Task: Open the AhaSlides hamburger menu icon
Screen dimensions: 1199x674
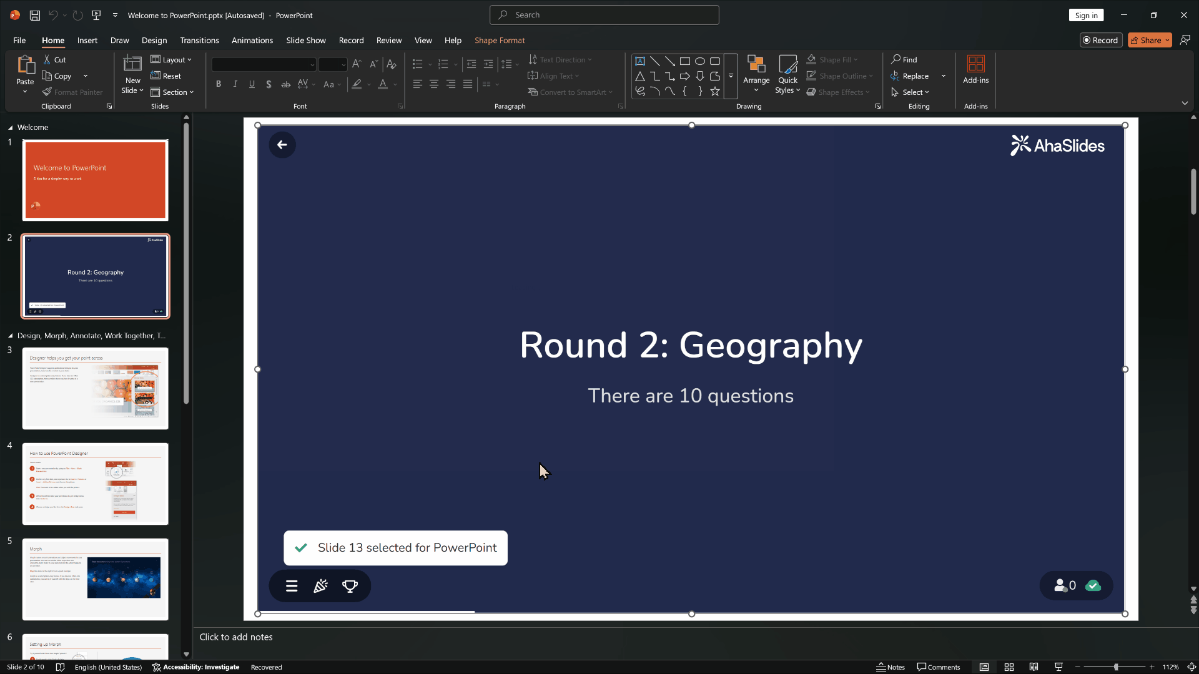Action: click(x=292, y=586)
